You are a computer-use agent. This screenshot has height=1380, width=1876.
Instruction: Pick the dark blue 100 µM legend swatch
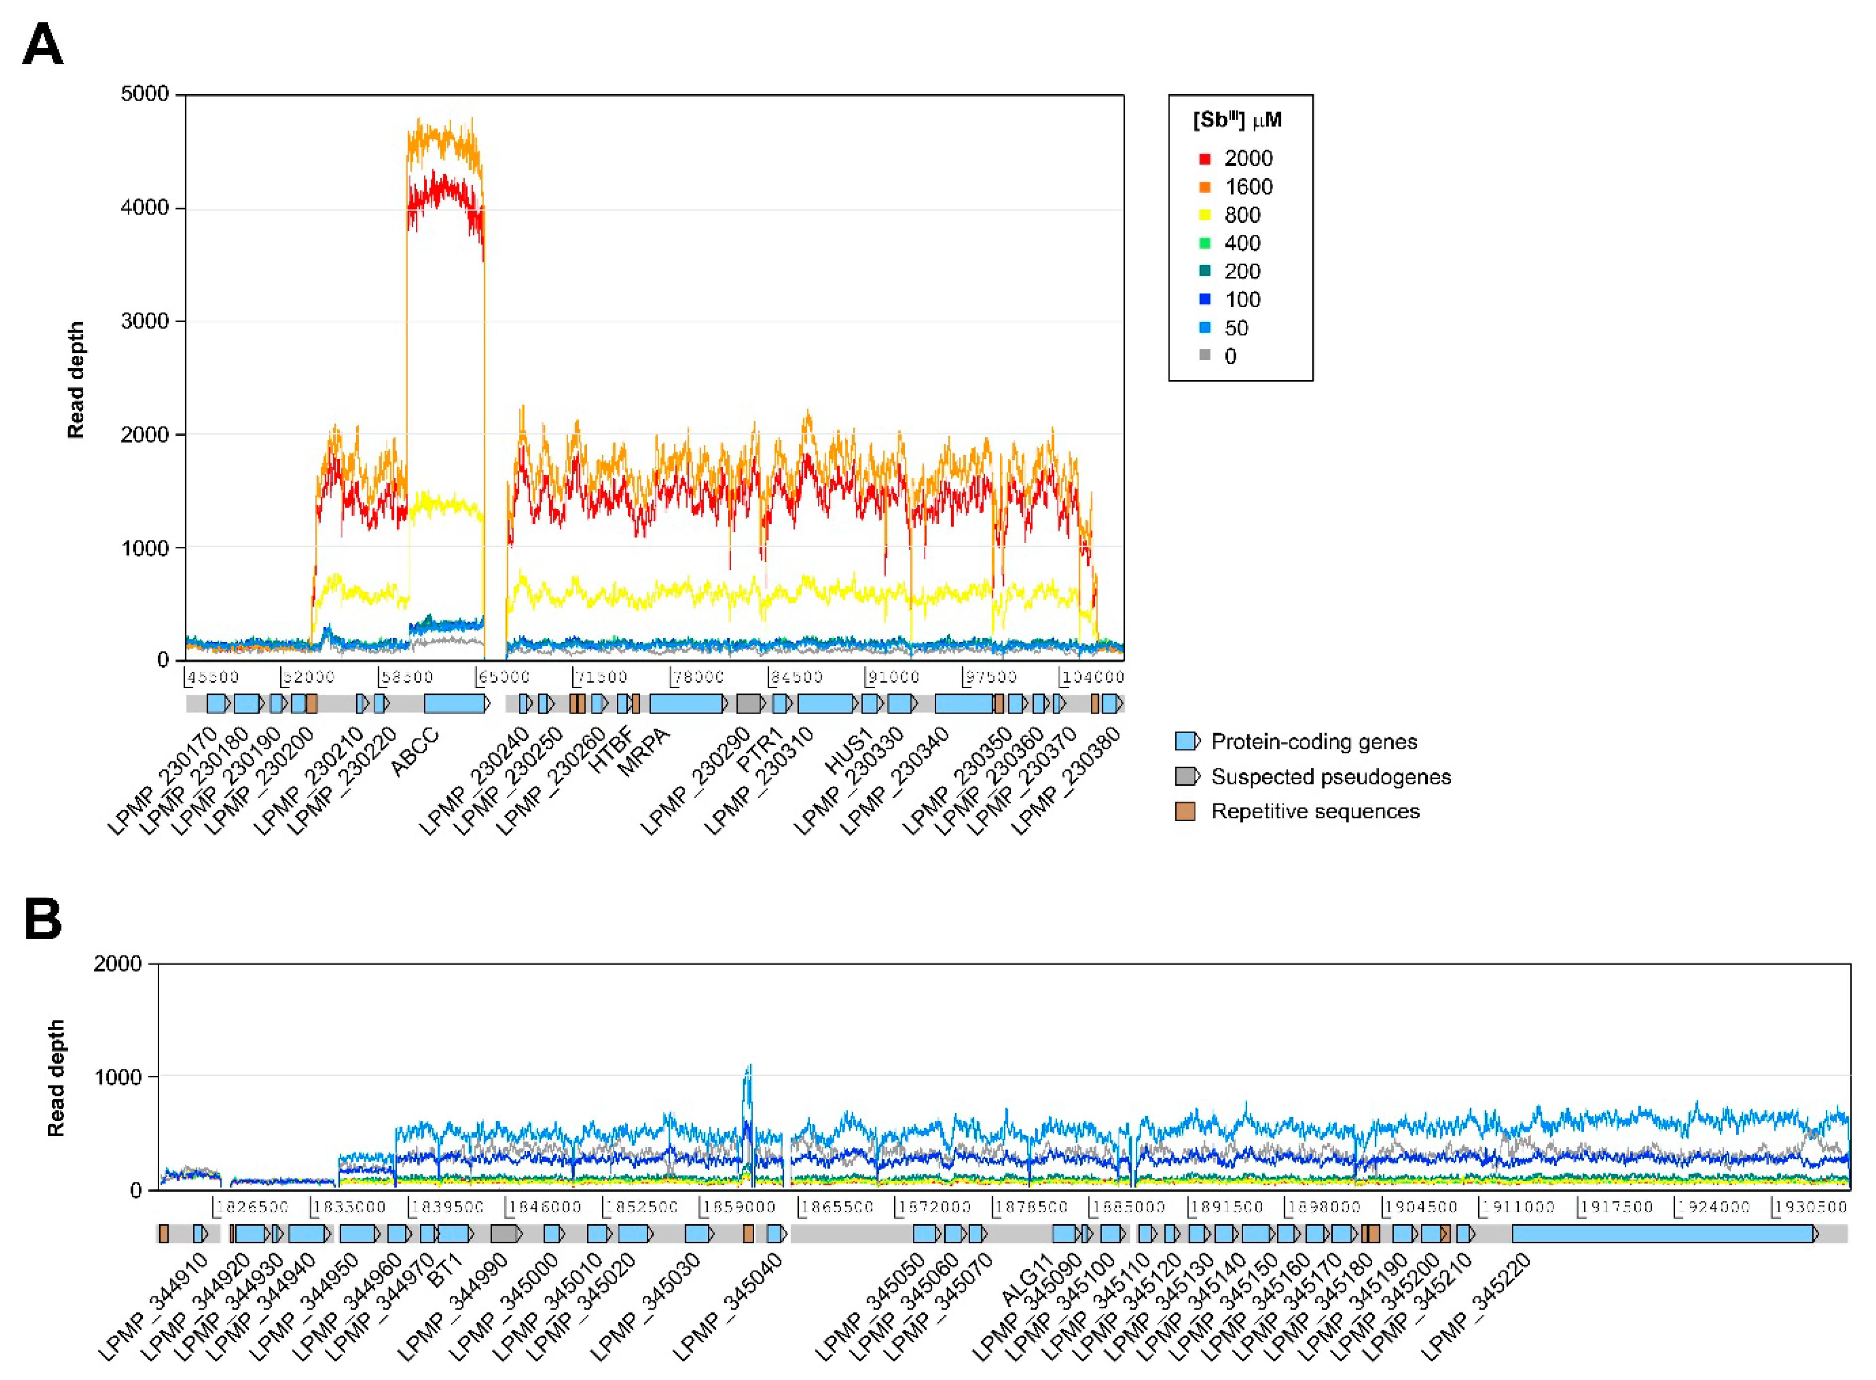[x=1205, y=299]
